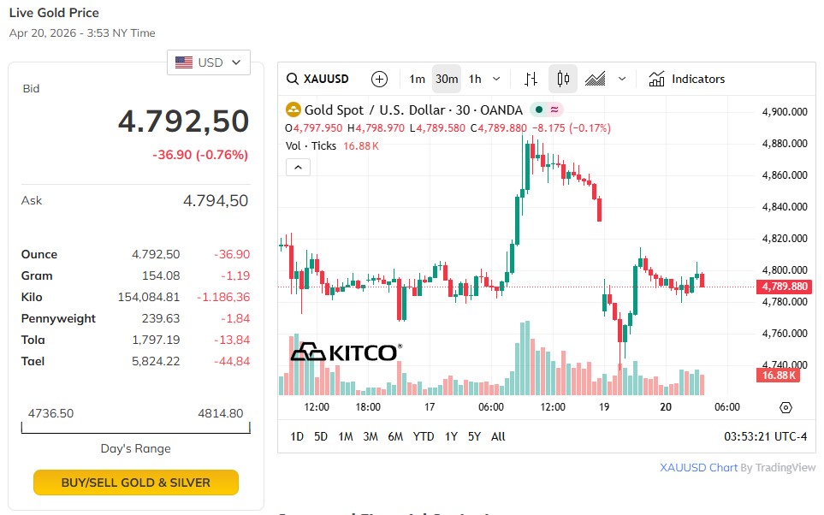The image size is (824, 515).
Task: Expand the USD currency dropdown
Action: coord(209,62)
